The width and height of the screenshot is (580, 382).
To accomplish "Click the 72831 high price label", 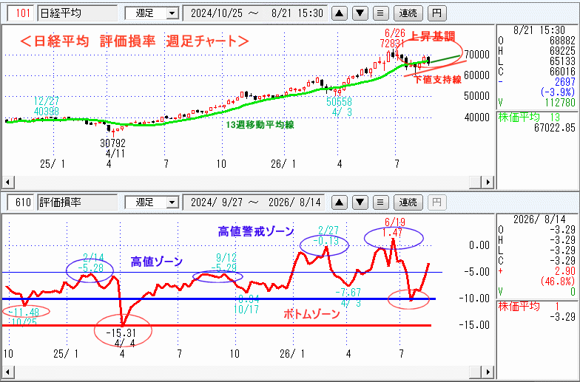I will [x=392, y=44].
